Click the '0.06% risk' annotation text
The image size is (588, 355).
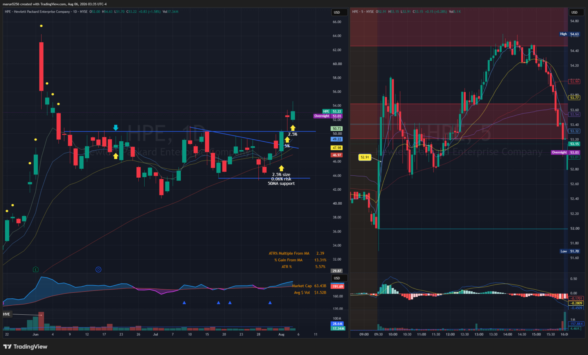(x=281, y=179)
